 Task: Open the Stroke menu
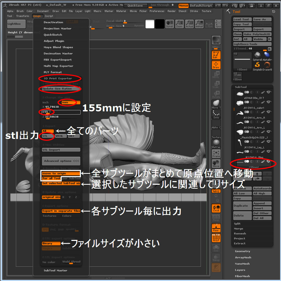(x=194, y=11)
